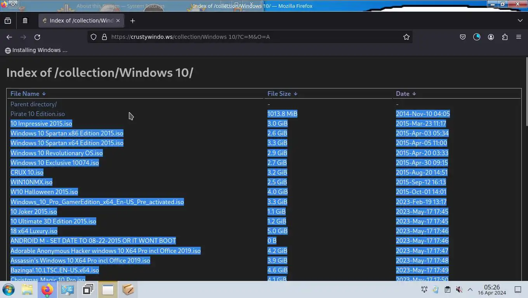
Task: Expand hidden system tray icons
Action: coord(470,289)
